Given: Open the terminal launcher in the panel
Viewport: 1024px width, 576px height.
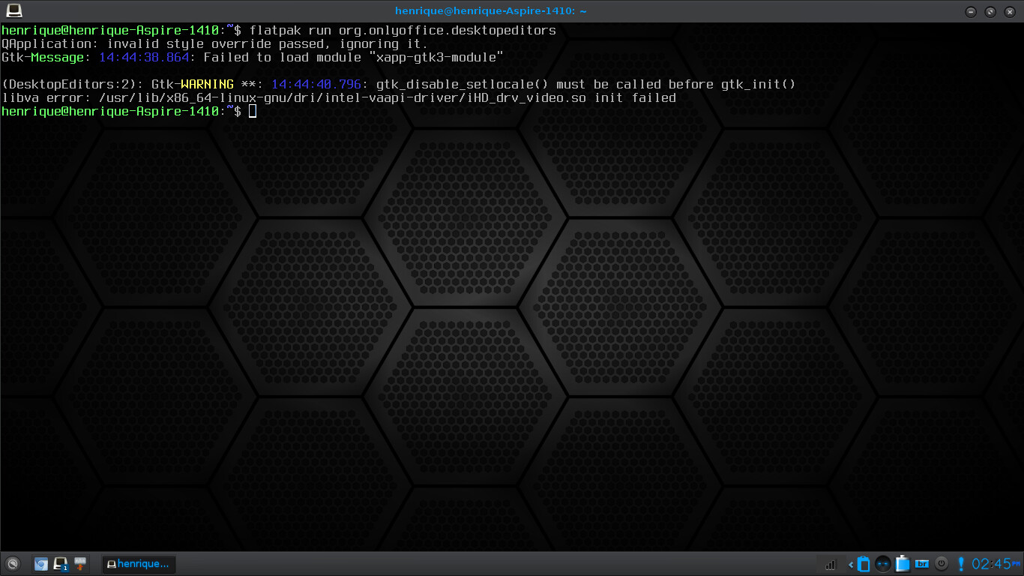Looking at the screenshot, I should (61, 563).
